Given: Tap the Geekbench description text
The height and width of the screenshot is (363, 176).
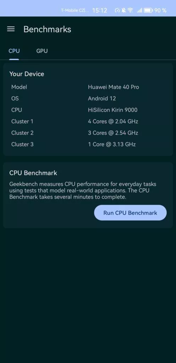Looking at the screenshot, I should pyautogui.click(x=83, y=191).
